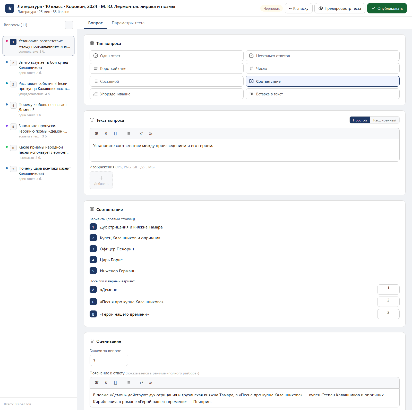Click the Баллов за вопрос points field
Screen dimensions: 412x410
(x=109, y=360)
